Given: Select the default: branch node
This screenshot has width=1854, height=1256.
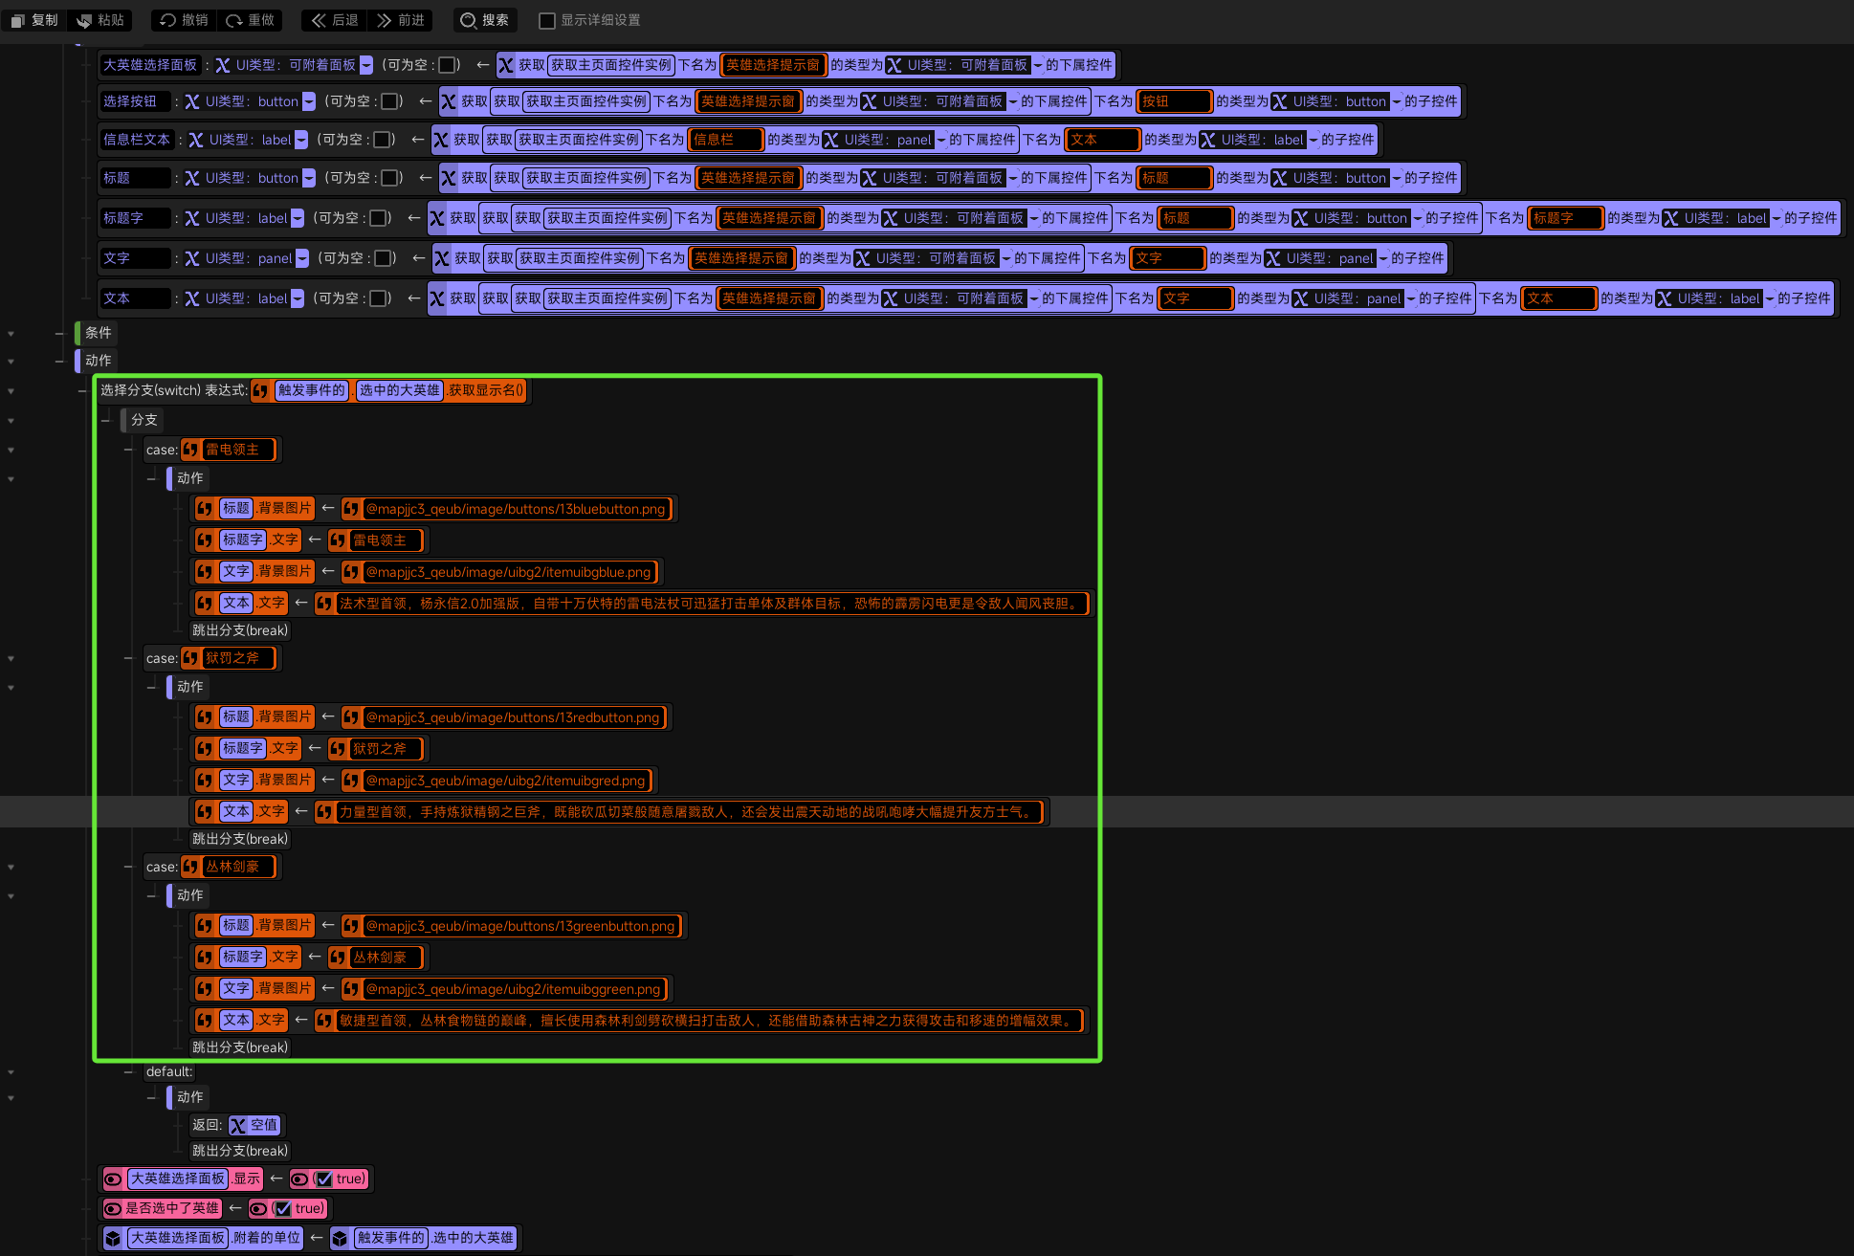Looking at the screenshot, I should [169, 1071].
